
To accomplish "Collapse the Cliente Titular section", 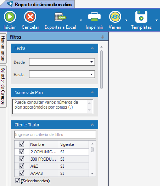I will (x=92, y=125).
